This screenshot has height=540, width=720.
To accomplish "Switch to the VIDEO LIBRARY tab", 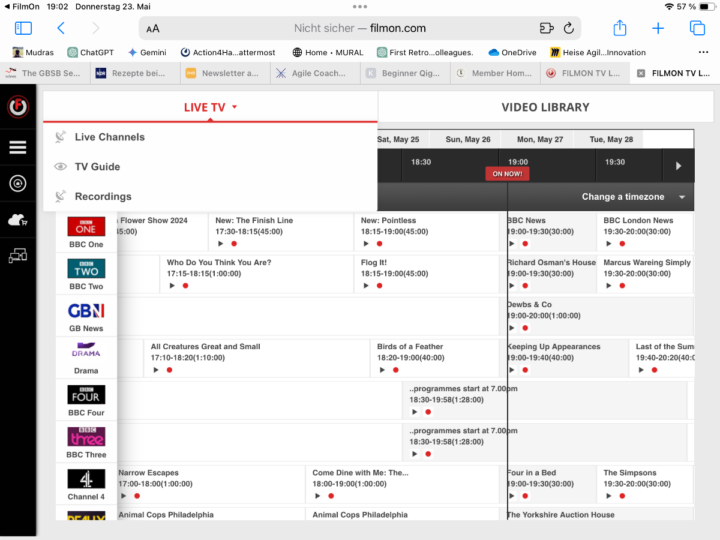I will tap(545, 107).
